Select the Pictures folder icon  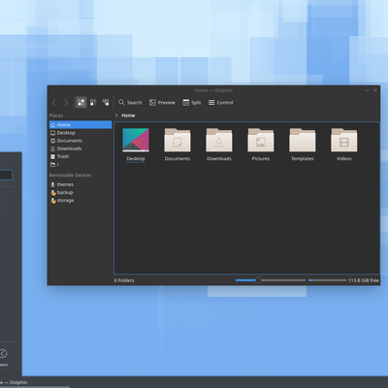261,140
